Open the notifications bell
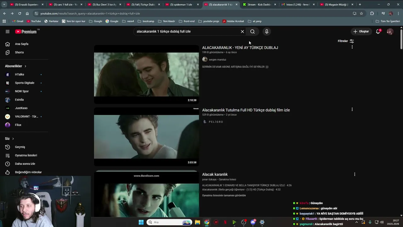Screen dimensions: 403x227 click(x=378, y=32)
